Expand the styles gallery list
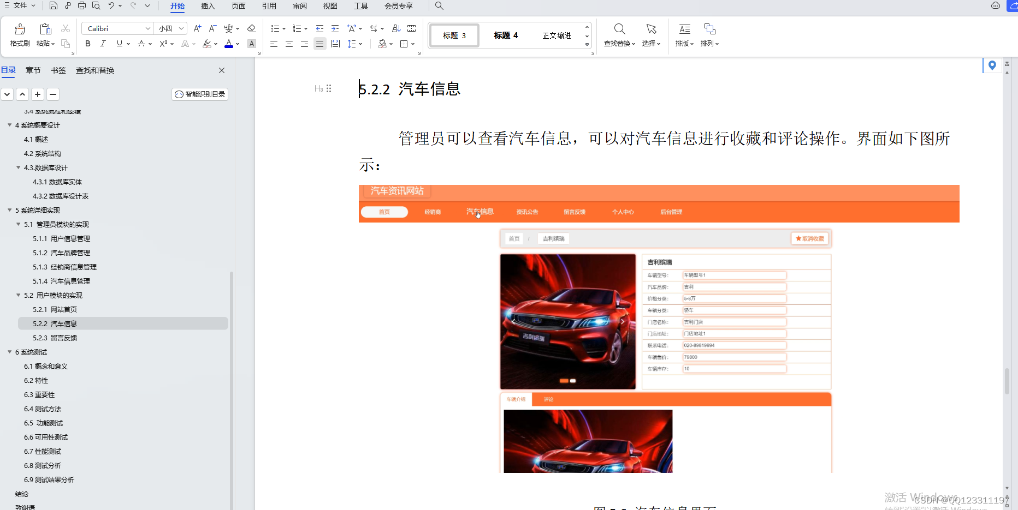1018x510 pixels. (587, 45)
